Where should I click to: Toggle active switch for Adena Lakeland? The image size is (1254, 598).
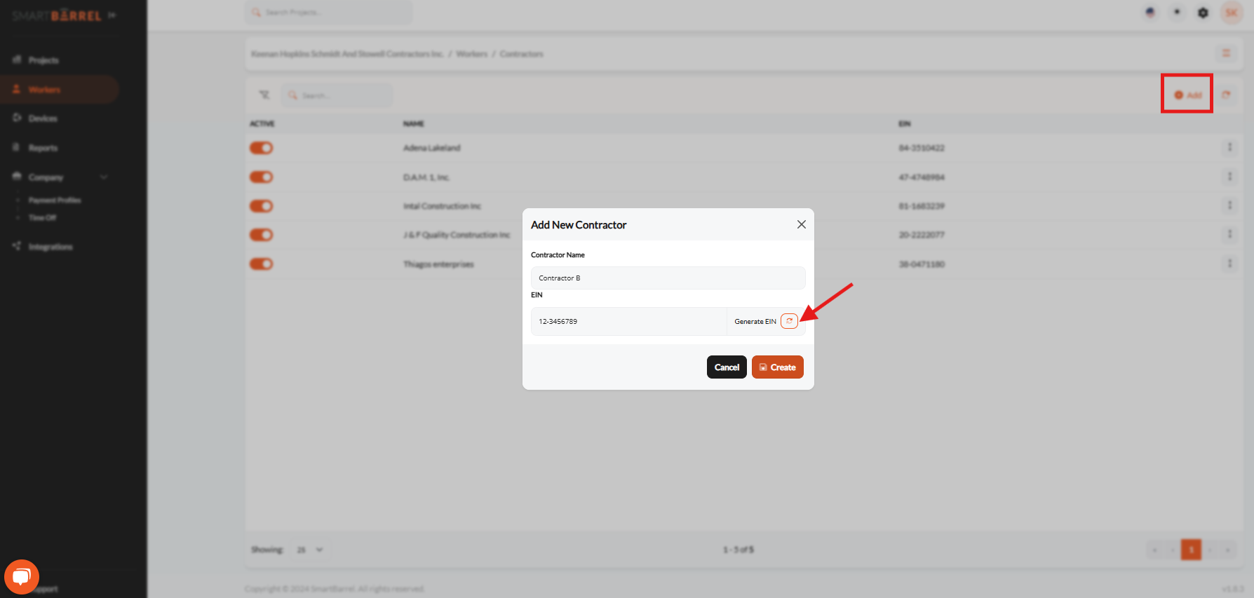point(261,148)
